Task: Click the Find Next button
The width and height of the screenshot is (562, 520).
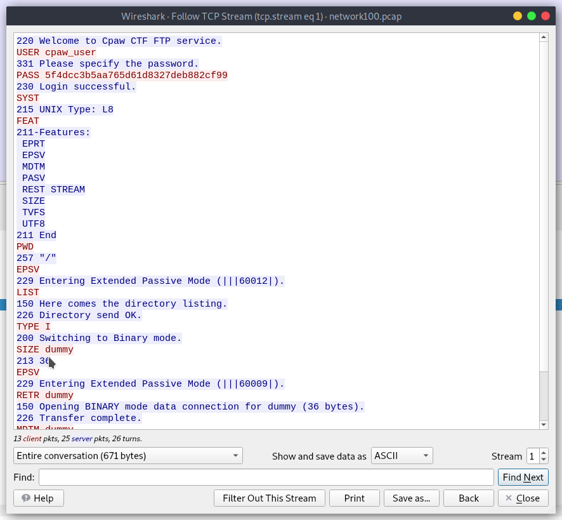Action: click(x=523, y=477)
